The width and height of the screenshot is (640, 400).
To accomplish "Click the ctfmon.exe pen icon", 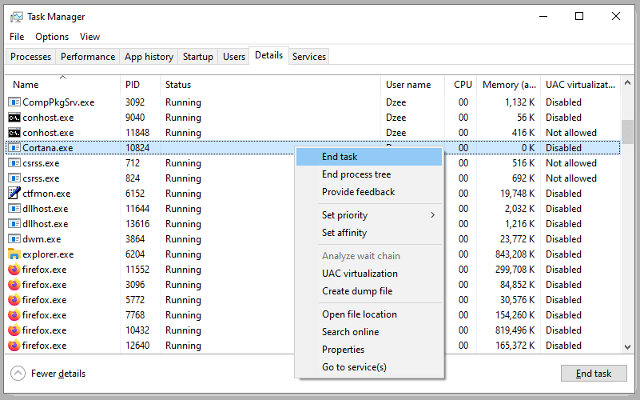I will 14,194.
